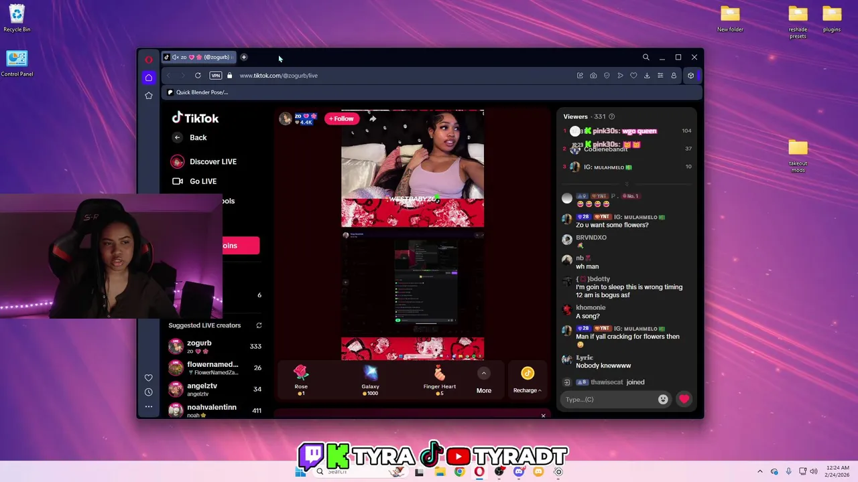
Task: Refresh Suggested LIVE creators list
Action: (259, 325)
